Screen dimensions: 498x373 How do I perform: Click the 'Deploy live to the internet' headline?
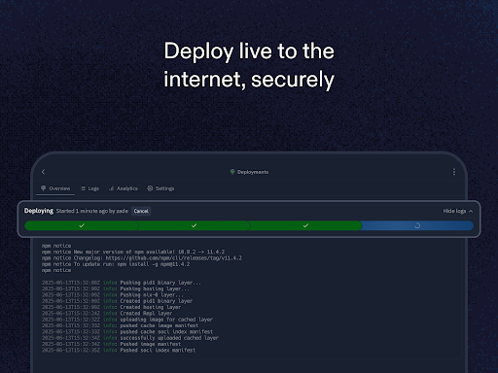tap(249, 65)
